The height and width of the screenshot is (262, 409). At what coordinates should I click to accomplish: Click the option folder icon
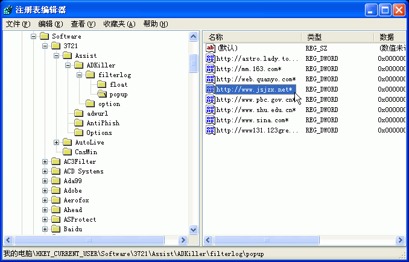[x=90, y=104]
